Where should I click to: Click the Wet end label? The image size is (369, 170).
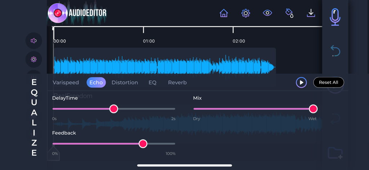312,119
